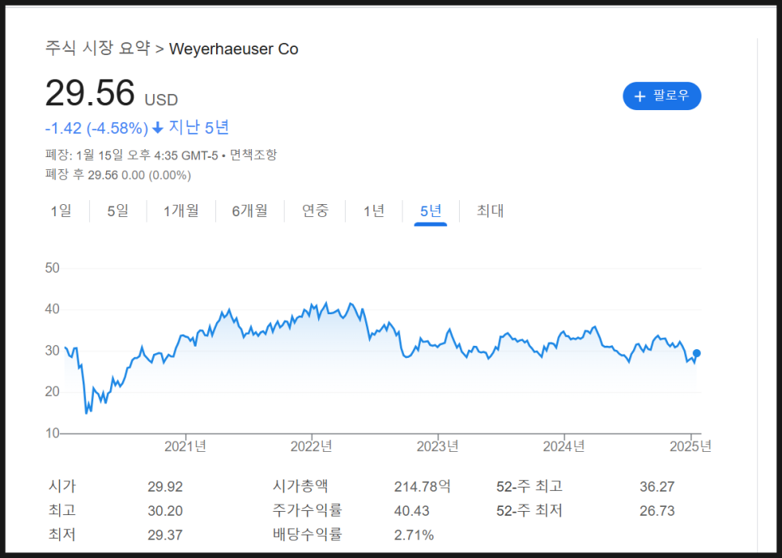Switch to the 6개월 range tab
The height and width of the screenshot is (558, 782).
249,211
